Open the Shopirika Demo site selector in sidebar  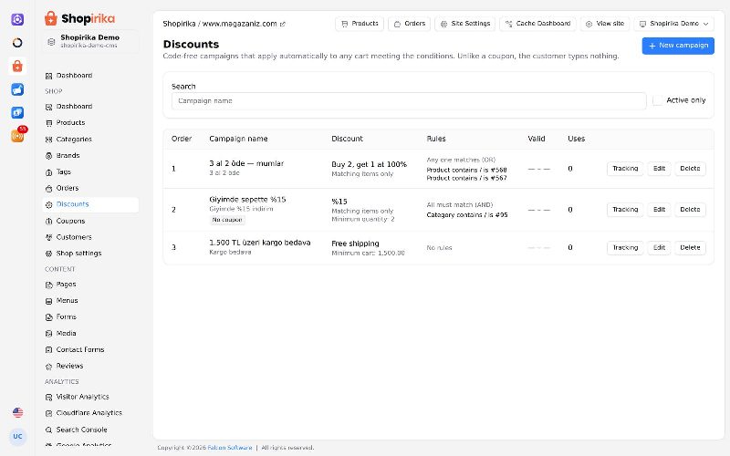[x=90, y=41]
